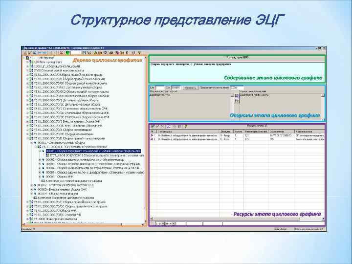Image resolution: width=352 pixels, height=264 pixels.
Task: Select stage '00004 - Сборка нижней панели'
Action: pos(92,168)
